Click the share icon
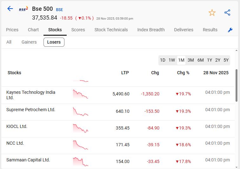 coord(227,13)
